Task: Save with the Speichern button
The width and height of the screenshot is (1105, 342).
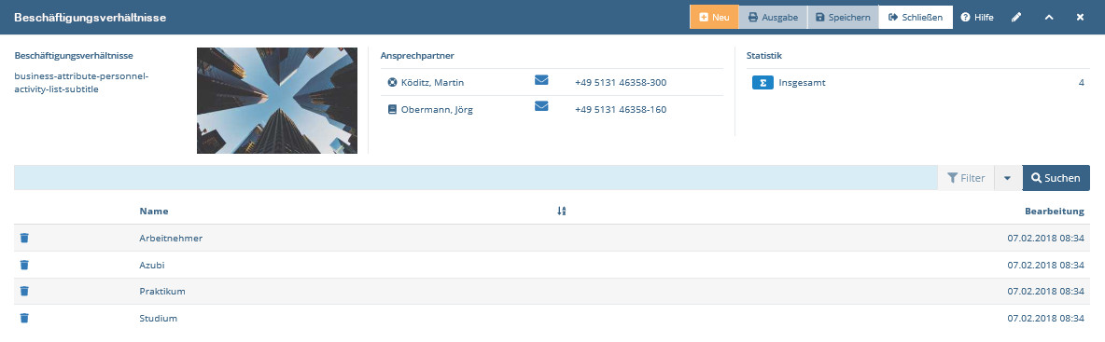Action: click(x=843, y=17)
